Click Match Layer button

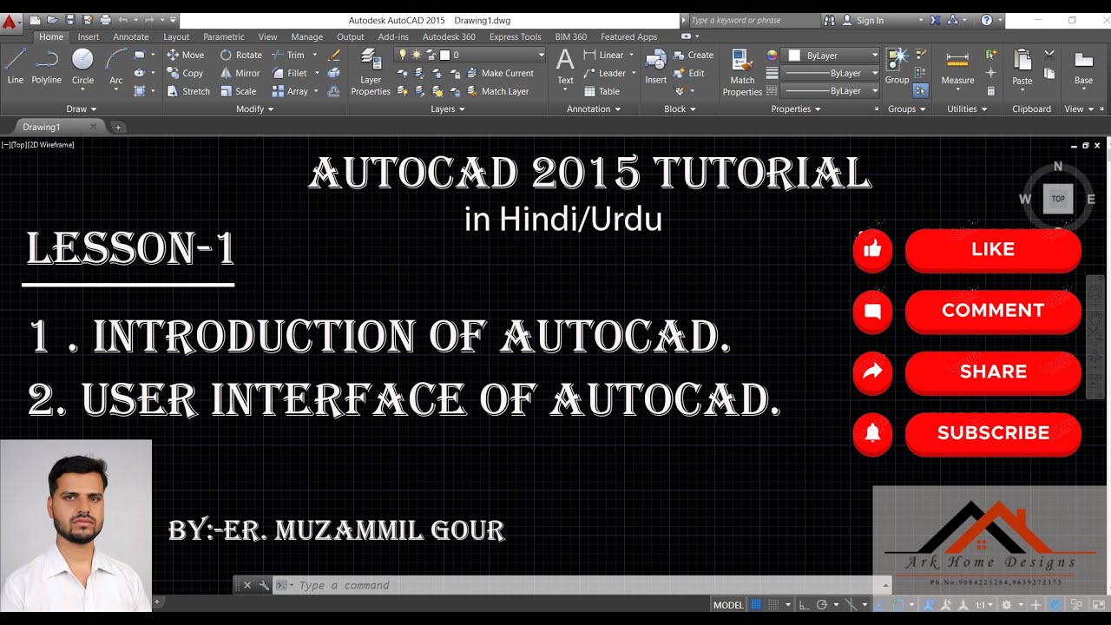tap(497, 91)
